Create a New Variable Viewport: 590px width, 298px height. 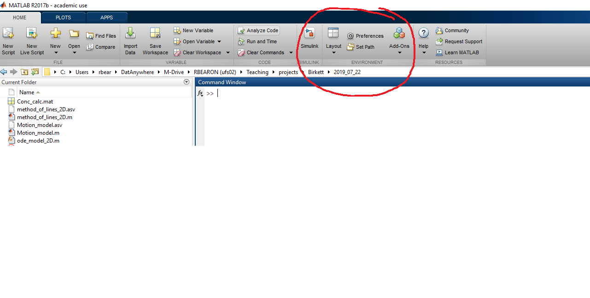point(193,30)
